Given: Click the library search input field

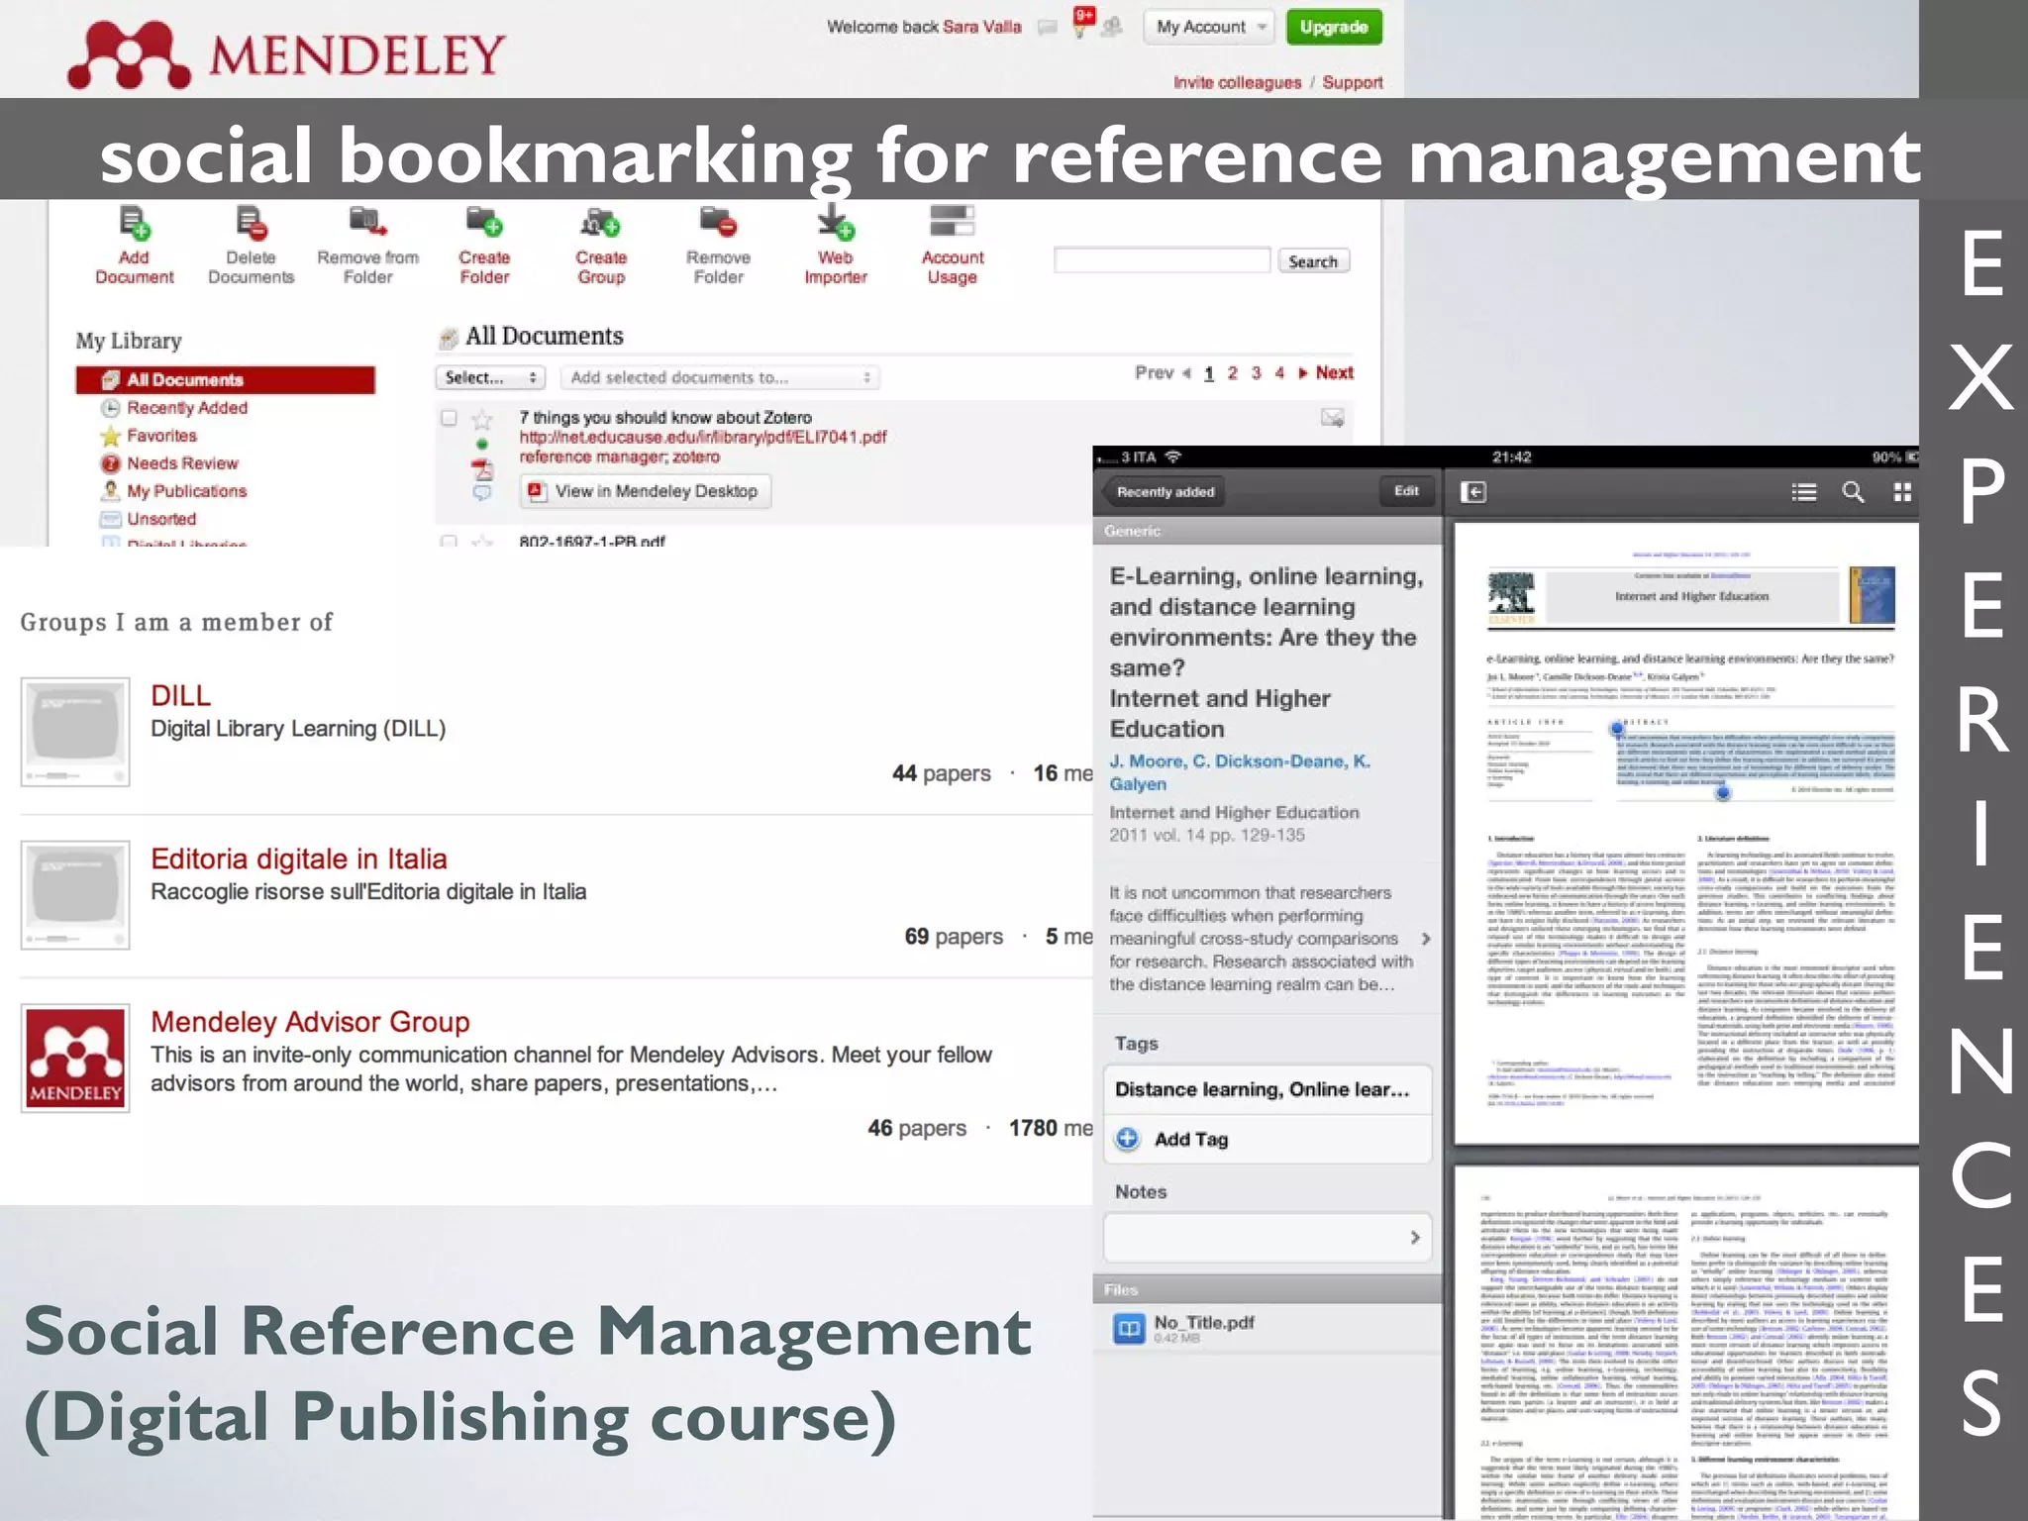Looking at the screenshot, I should point(1162,260).
